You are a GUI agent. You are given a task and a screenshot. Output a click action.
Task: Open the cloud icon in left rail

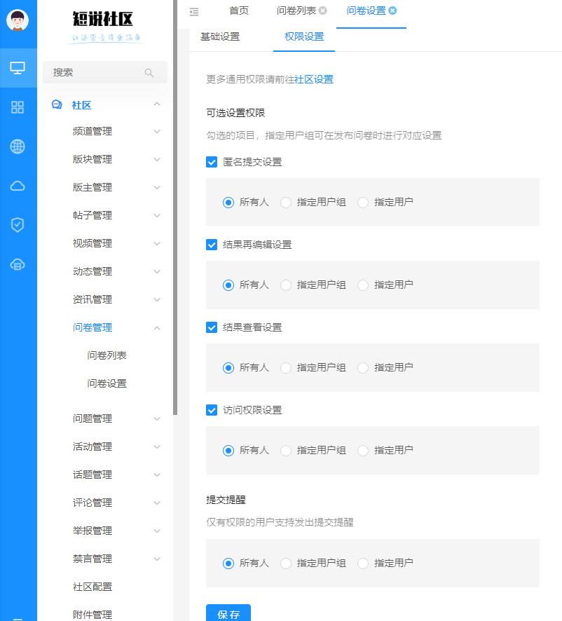click(x=18, y=186)
